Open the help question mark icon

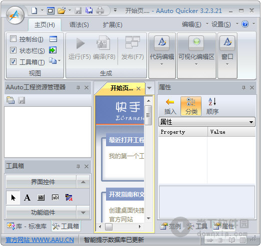coord(245,24)
